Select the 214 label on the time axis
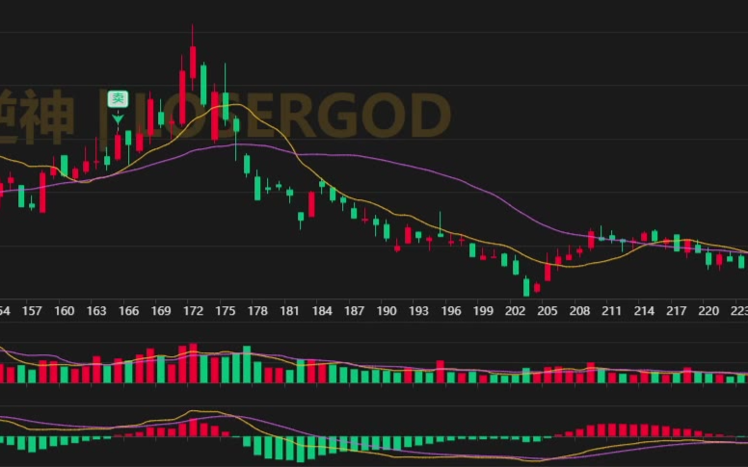This screenshot has width=748, height=467. pos(644,311)
